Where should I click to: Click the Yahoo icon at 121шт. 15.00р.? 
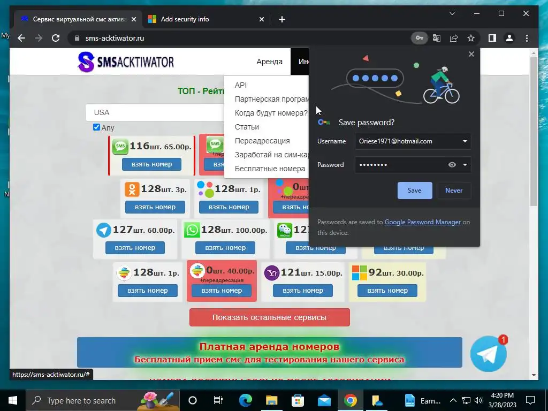[271, 273]
